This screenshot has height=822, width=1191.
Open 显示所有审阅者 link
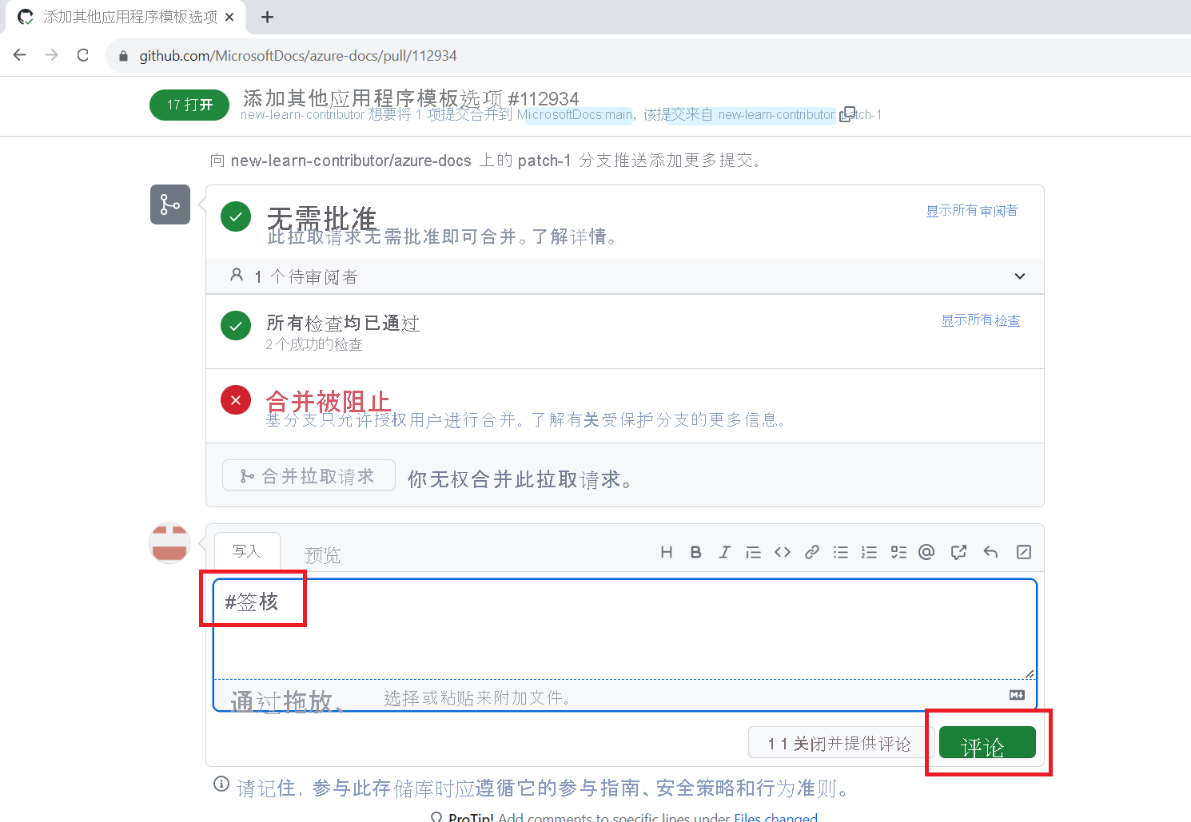972,210
